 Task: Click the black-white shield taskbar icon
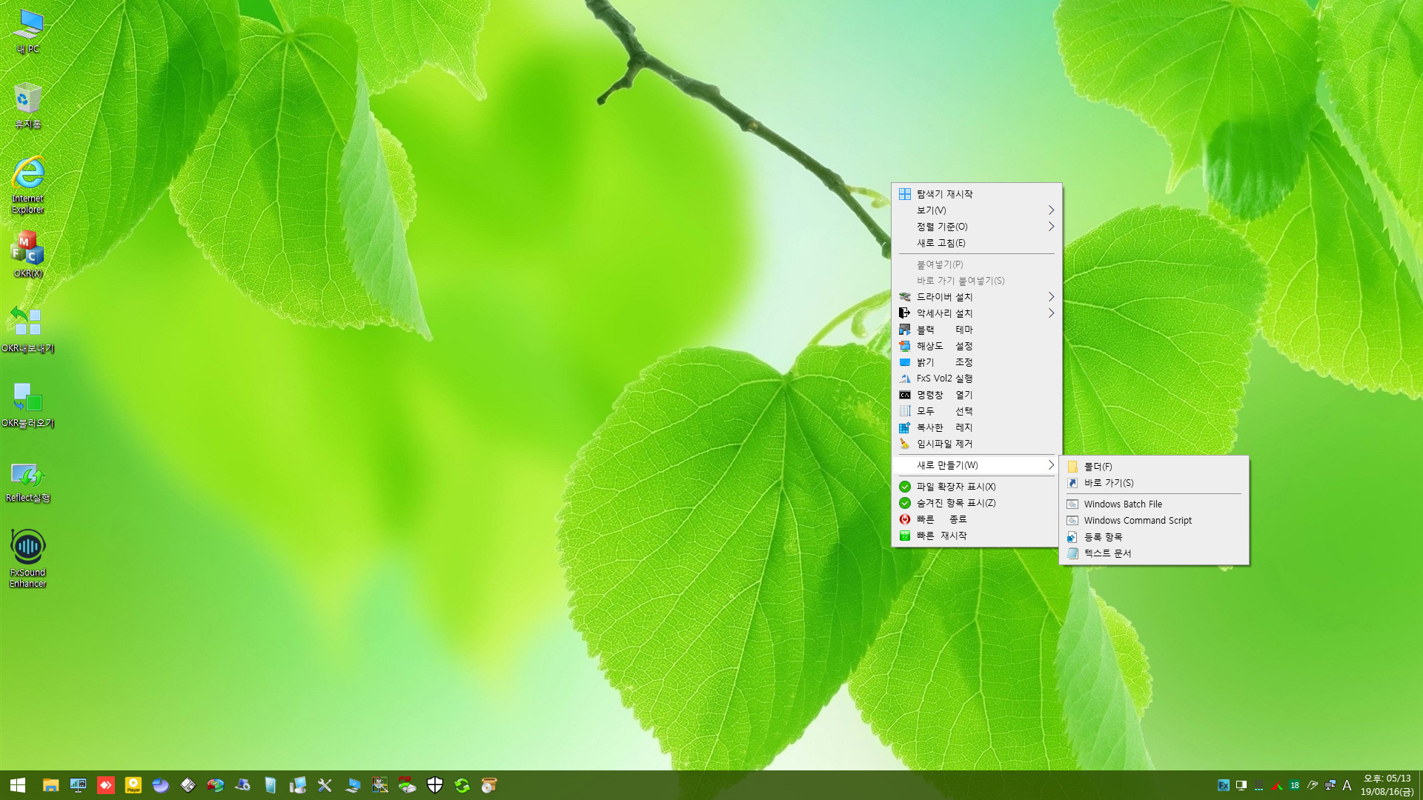point(435,785)
